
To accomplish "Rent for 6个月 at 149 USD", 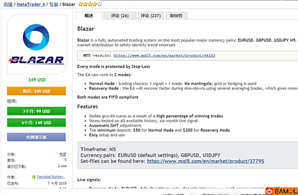I will tap(36, 123).
